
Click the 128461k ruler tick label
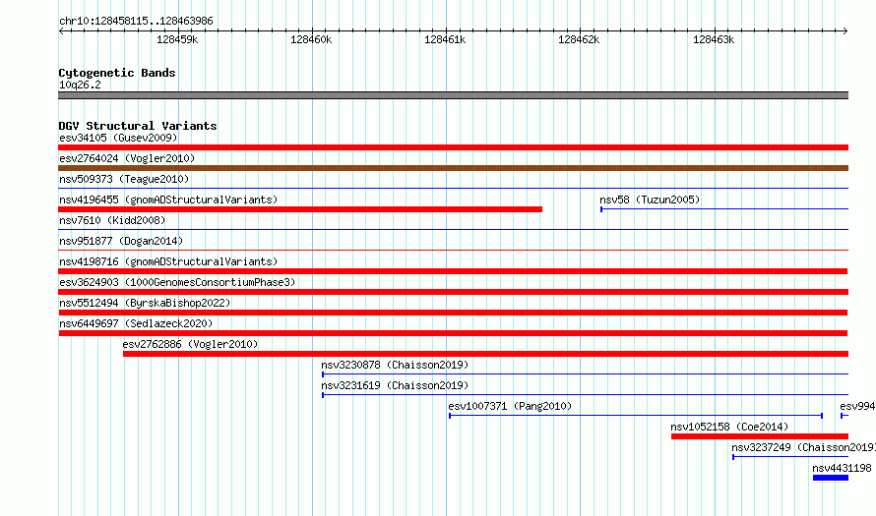click(x=445, y=39)
